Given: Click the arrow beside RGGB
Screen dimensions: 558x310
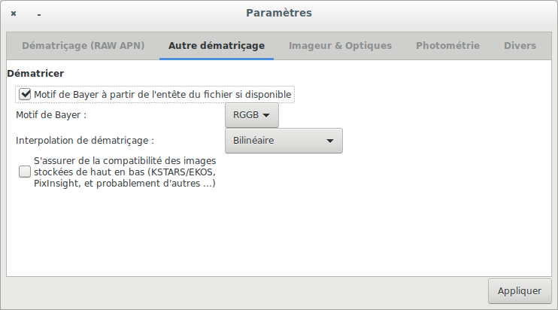Looking at the screenshot, I should pos(265,116).
